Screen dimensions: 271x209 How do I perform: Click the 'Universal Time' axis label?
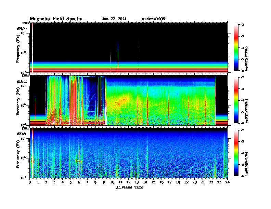[129, 187]
